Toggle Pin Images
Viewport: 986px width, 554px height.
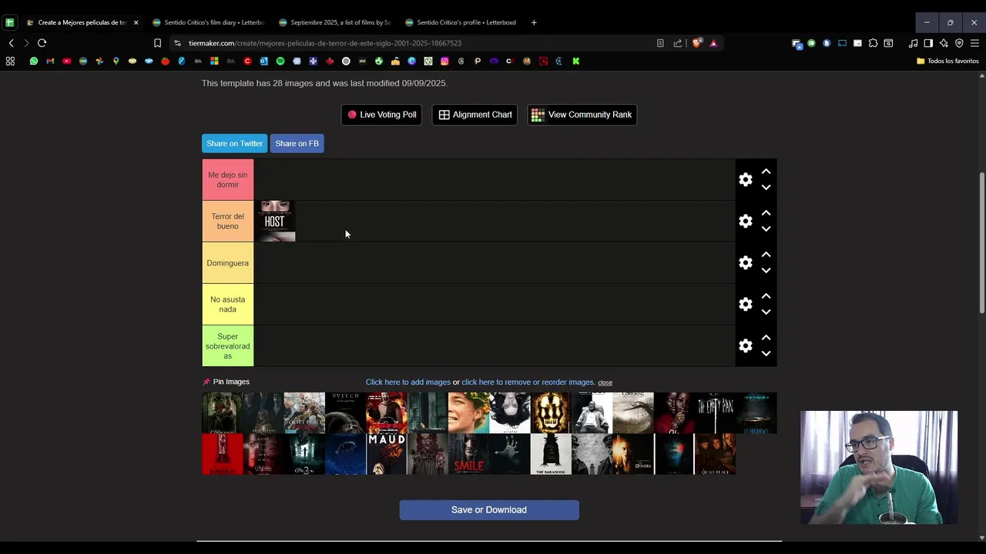coord(226,382)
